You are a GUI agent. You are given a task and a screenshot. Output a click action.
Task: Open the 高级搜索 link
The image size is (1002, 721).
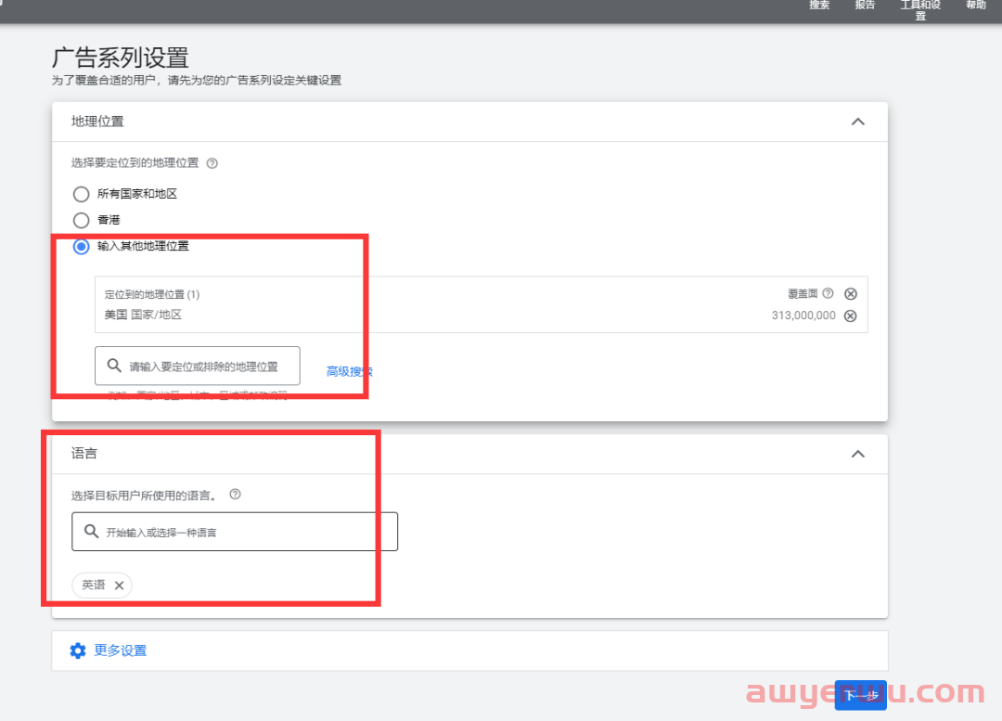350,371
